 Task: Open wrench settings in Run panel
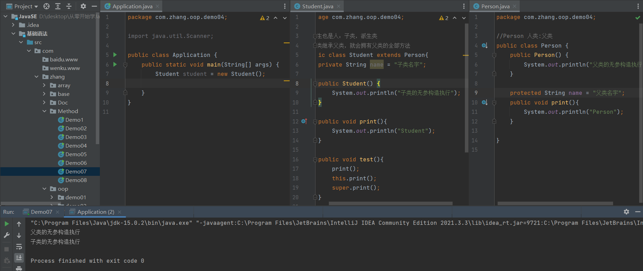pyautogui.click(x=7, y=235)
